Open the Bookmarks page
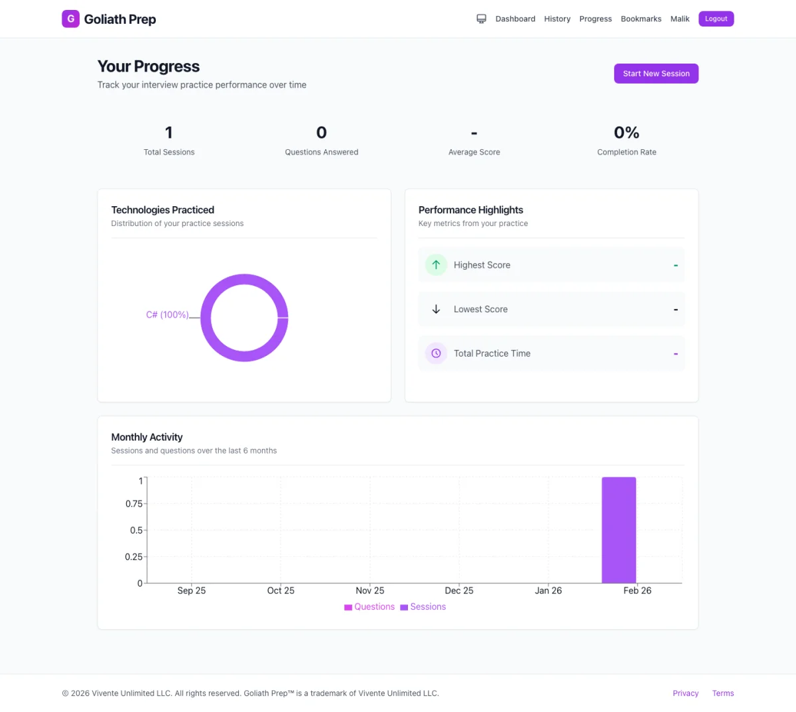796x712 pixels. click(641, 19)
